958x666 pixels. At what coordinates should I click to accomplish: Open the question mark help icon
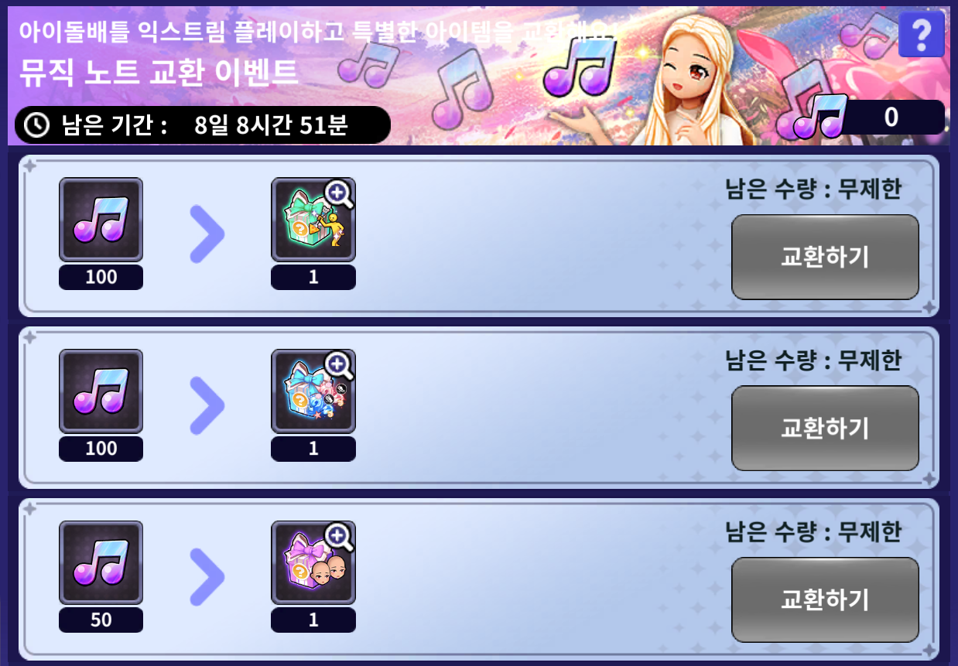[x=922, y=34]
